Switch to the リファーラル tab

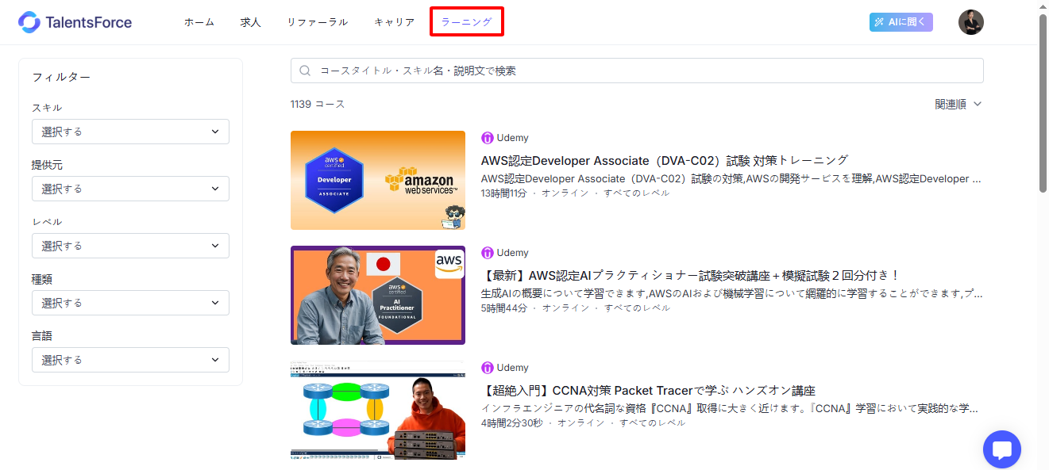coord(318,22)
